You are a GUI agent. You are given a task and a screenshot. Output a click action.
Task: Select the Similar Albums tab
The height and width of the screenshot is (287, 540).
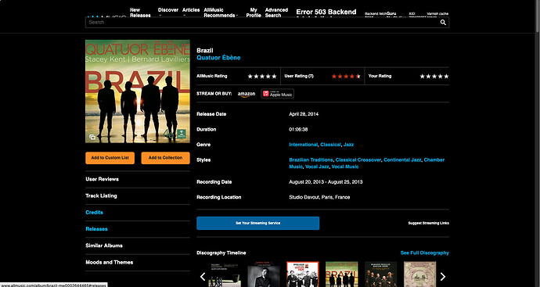(x=104, y=246)
